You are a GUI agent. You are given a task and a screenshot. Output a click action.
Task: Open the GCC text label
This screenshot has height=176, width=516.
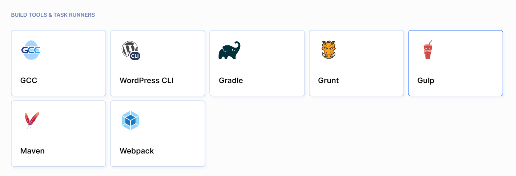tap(29, 81)
